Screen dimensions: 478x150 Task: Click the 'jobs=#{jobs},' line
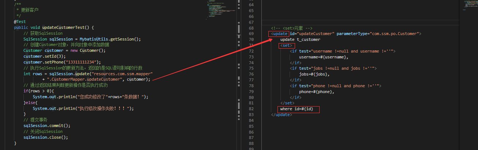[314, 74]
